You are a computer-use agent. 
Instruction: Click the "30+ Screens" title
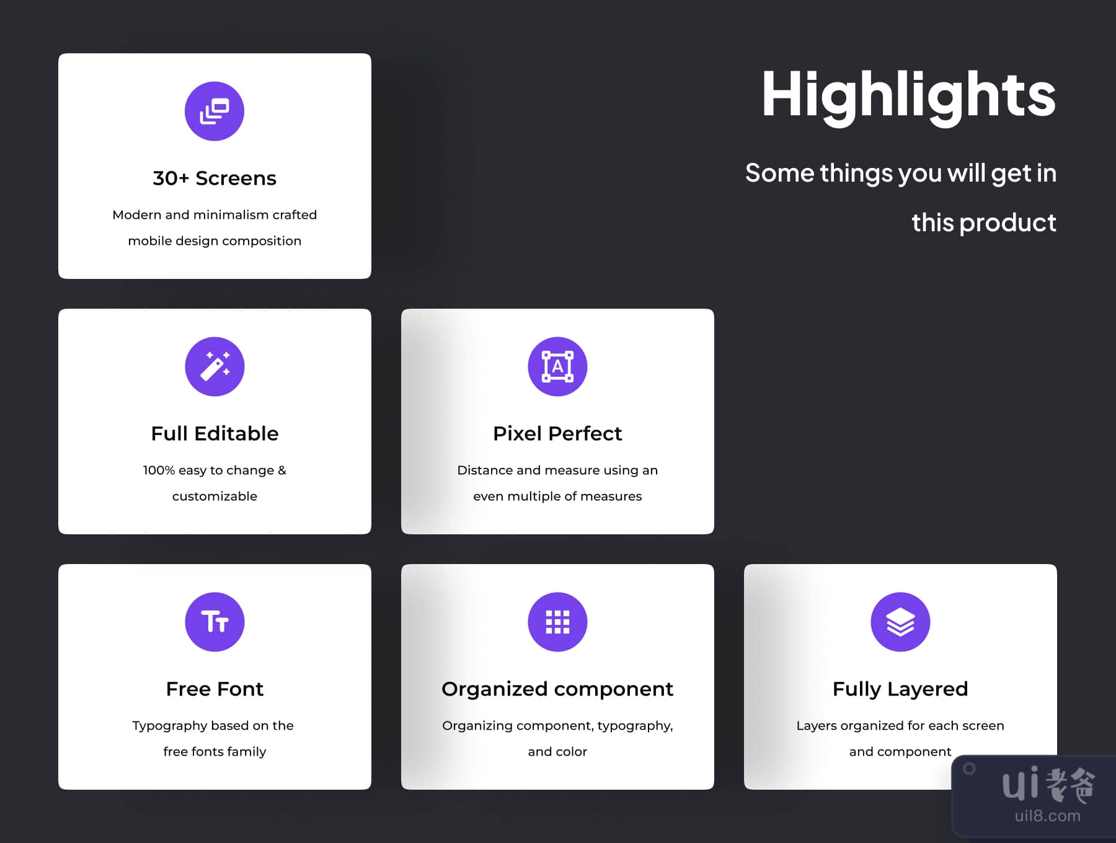coord(215,179)
